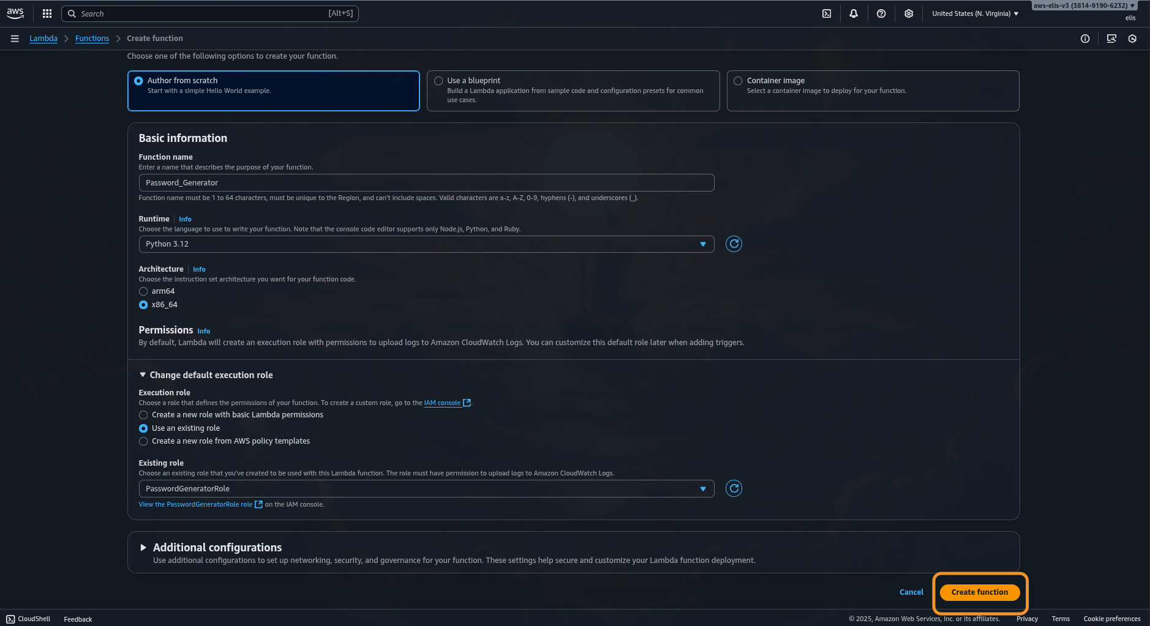Open the settings gear in top bar

[909, 13]
